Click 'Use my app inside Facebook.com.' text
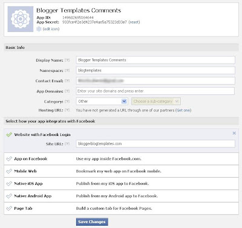This screenshot has width=242, height=228. click(108, 158)
